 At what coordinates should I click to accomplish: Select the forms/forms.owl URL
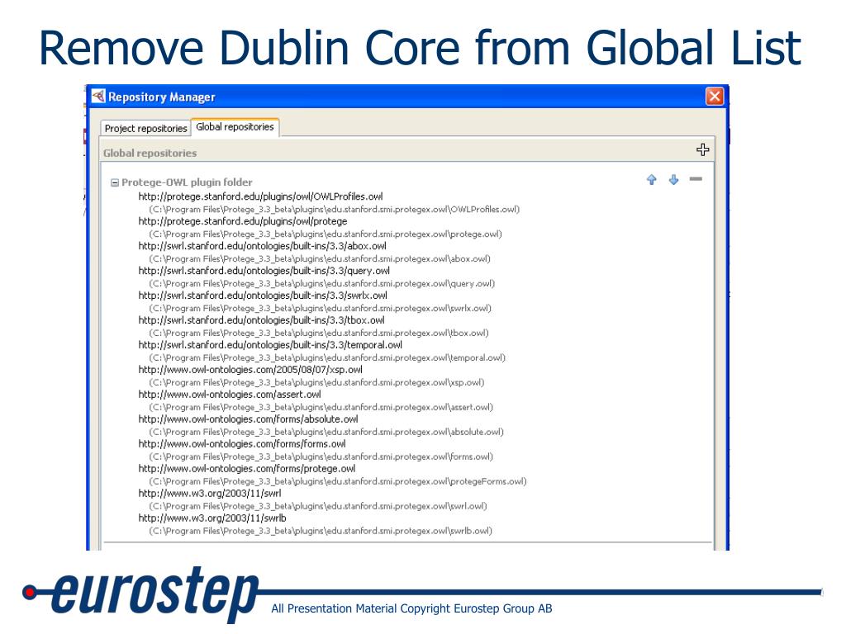pos(242,444)
